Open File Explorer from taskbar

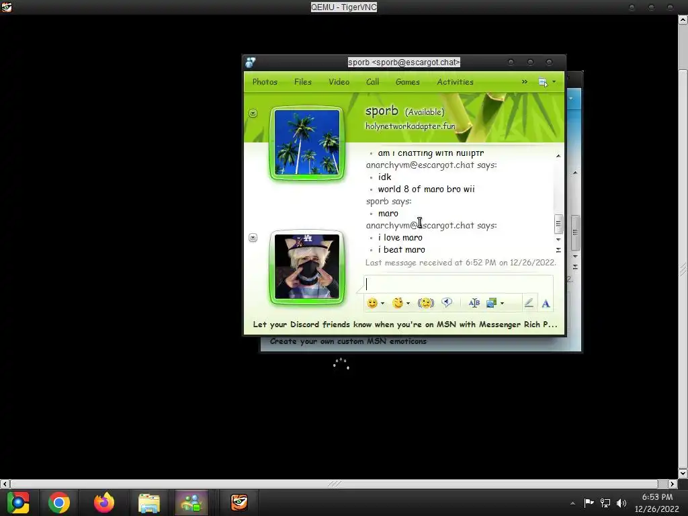coord(149,503)
